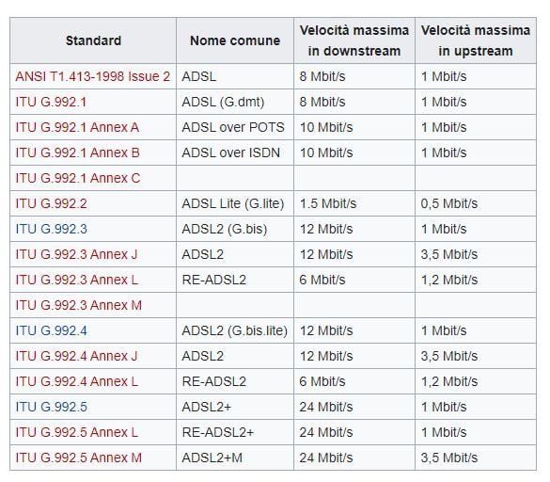
Task: Click the Velocità massima in upstream header
Action: (476, 40)
